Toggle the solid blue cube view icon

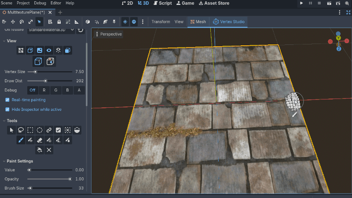click(68, 50)
